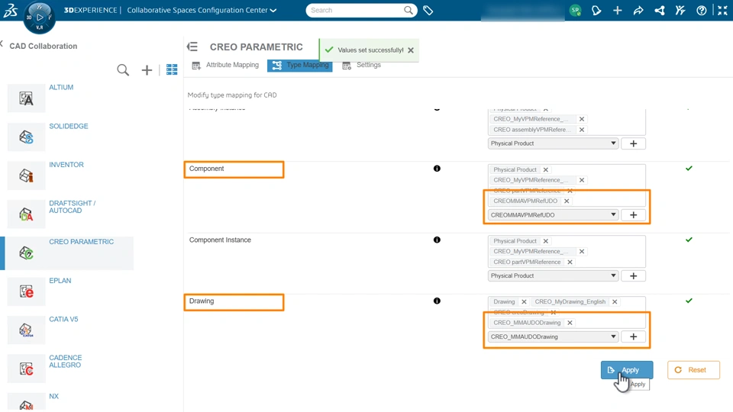Switch CAD list to tile view icon

tap(172, 69)
